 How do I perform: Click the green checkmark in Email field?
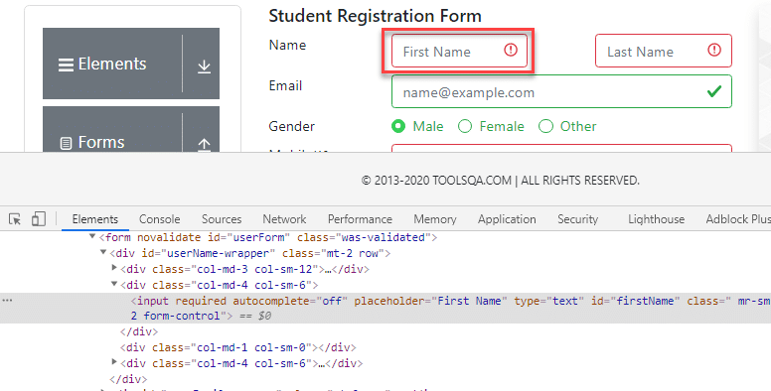(x=714, y=91)
